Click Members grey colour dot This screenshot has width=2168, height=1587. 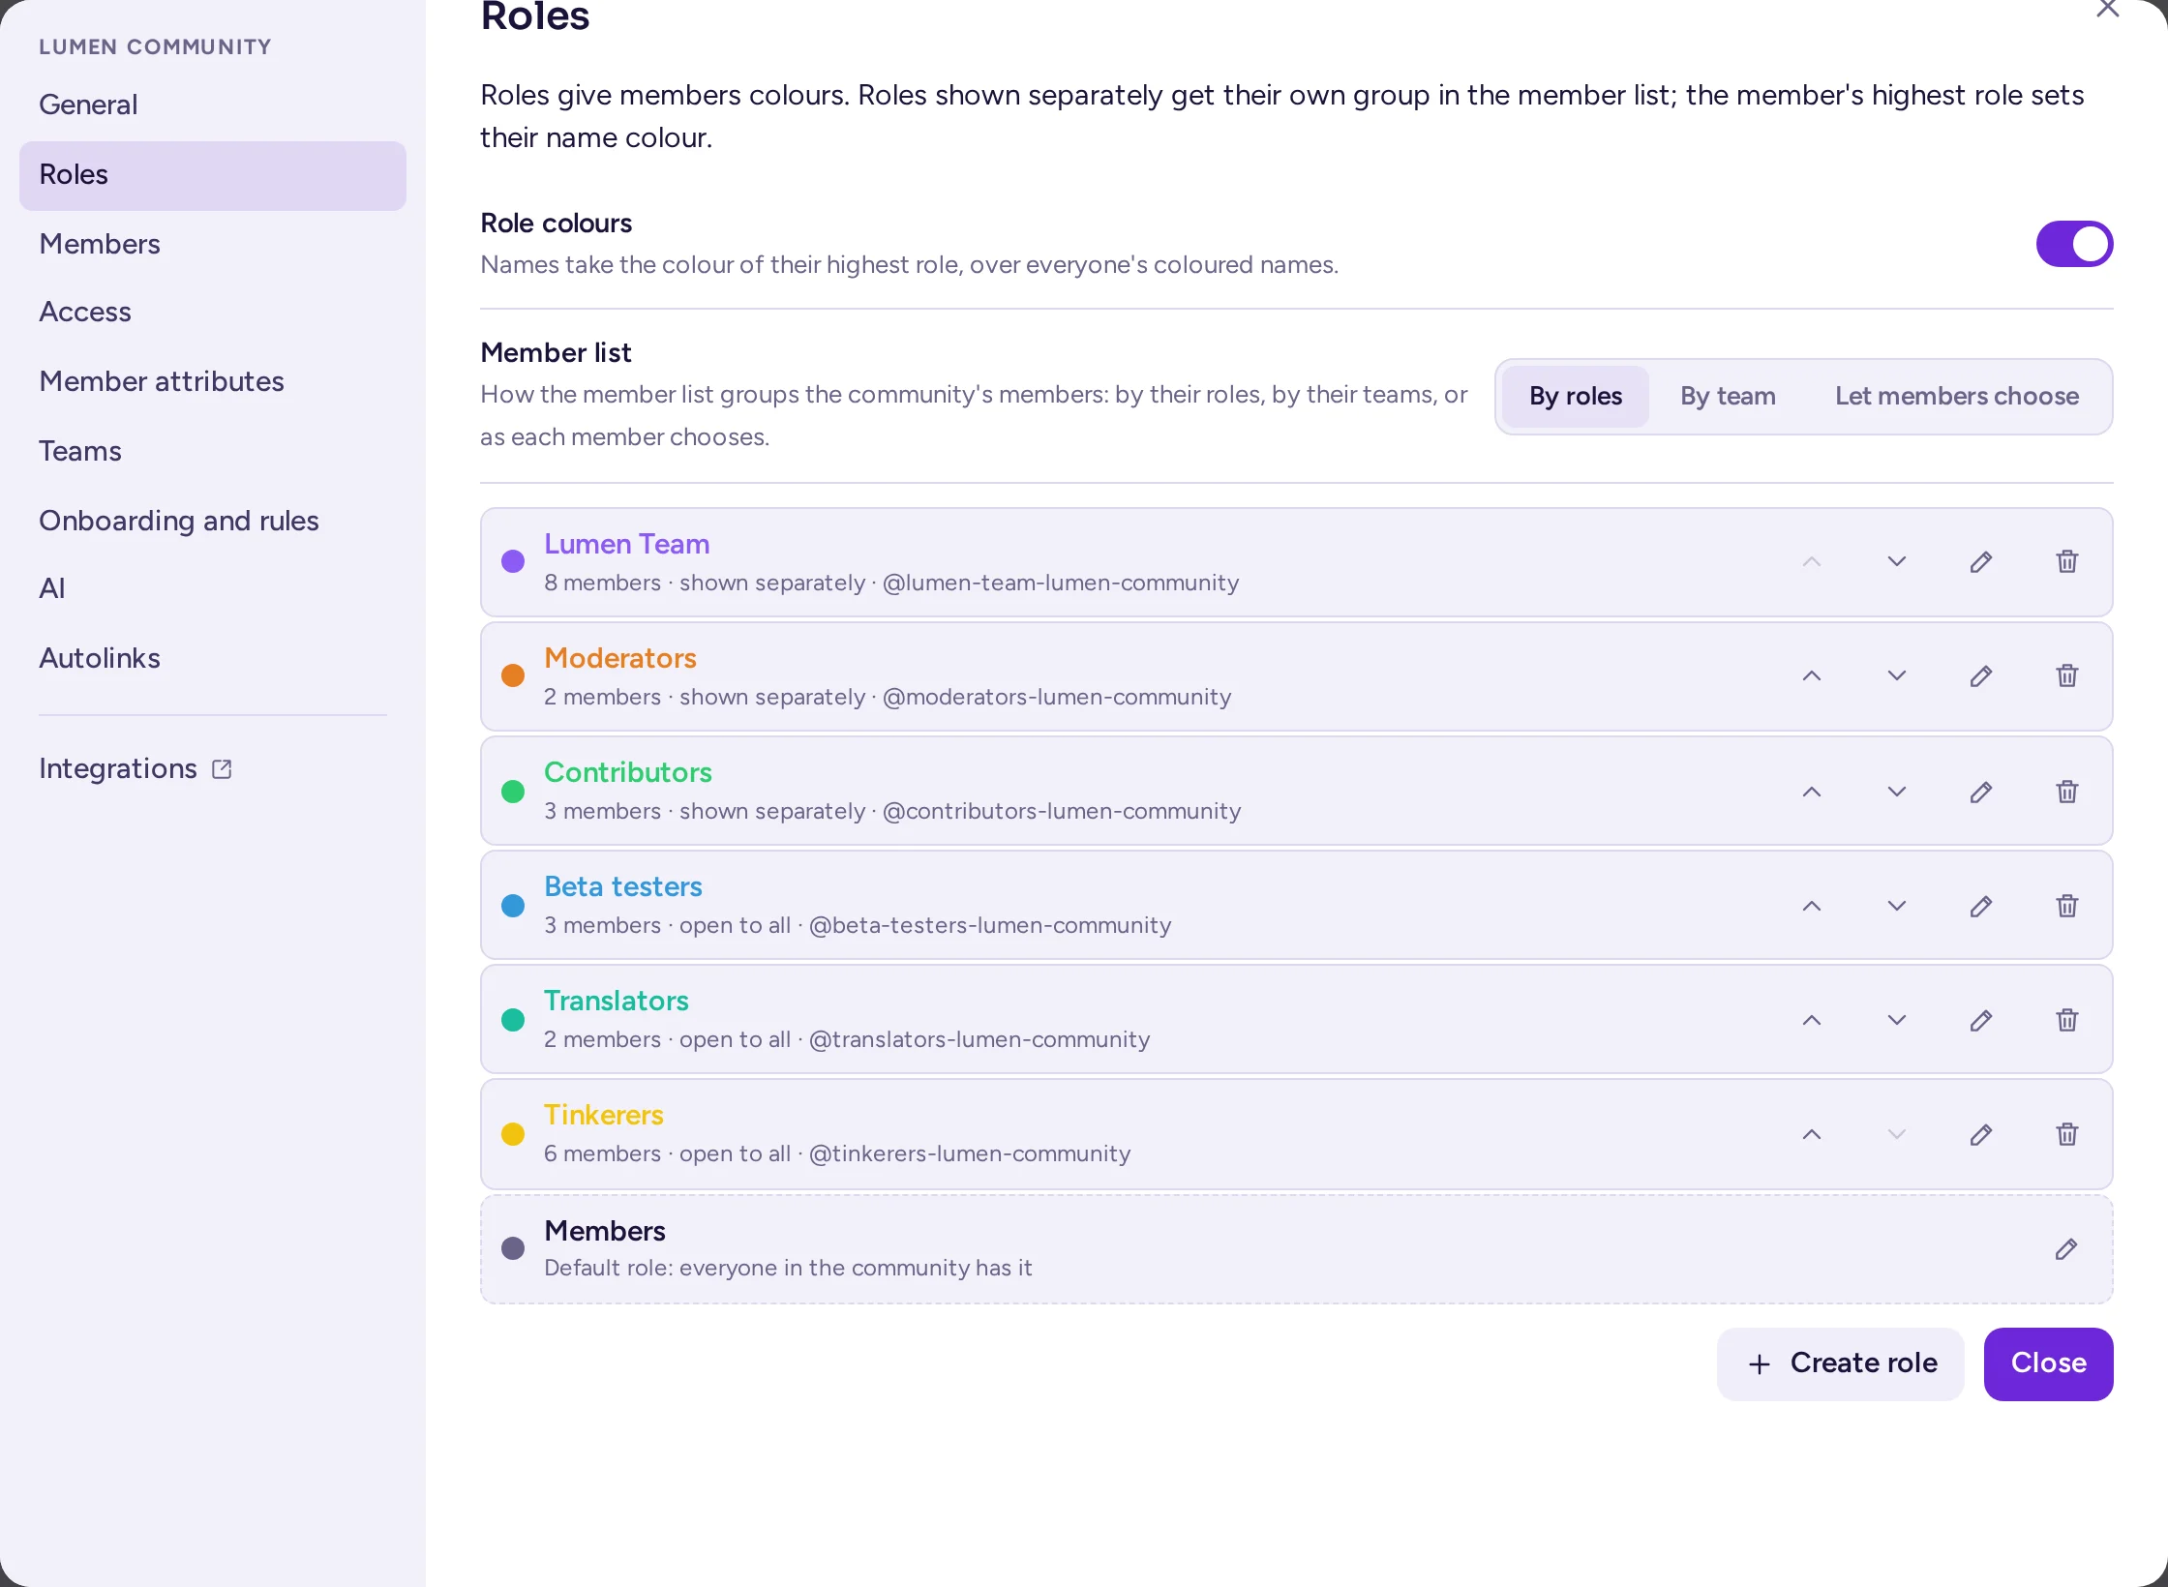(x=513, y=1249)
